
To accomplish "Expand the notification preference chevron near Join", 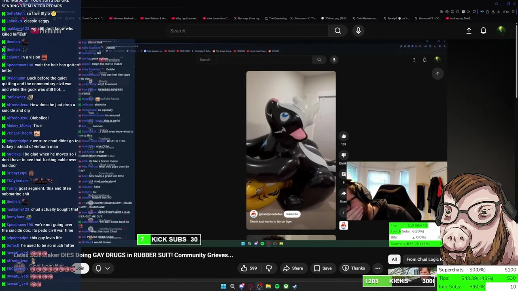I will 107,268.
